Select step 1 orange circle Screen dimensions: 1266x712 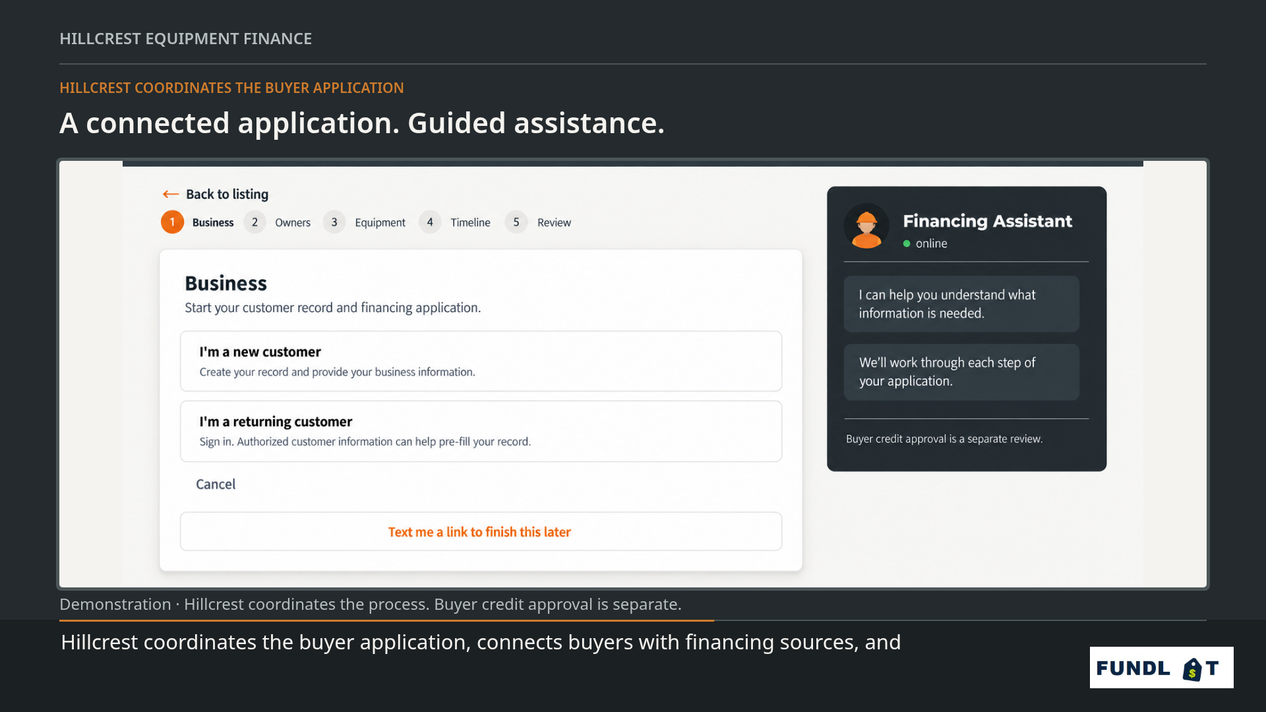[x=172, y=222]
